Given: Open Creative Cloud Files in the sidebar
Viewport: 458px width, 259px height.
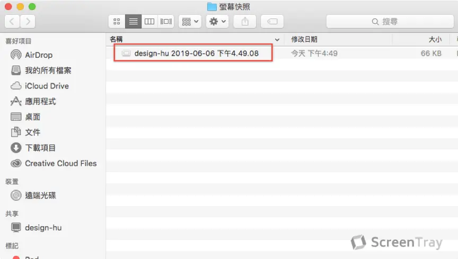Looking at the screenshot, I should [x=61, y=163].
